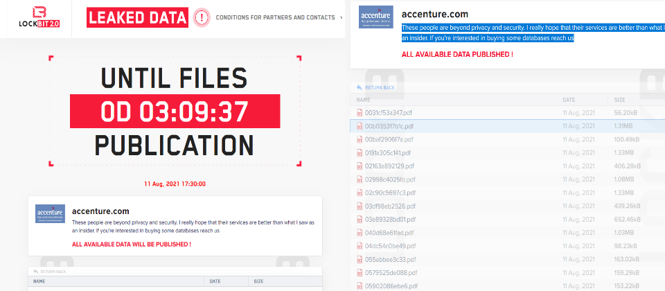Click the 0D 03:09:37 countdown timer
Viewport: 665px width, 291px height.
coord(175,111)
